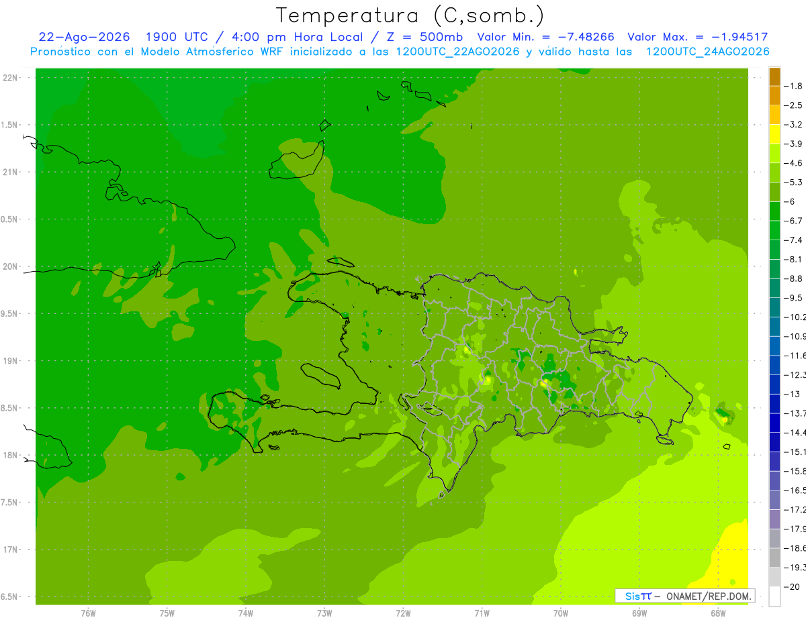The image size is (806, 622).
Task: Click the dark blue swatch between -13.7 and -14.4
Action: coord(774,423)
